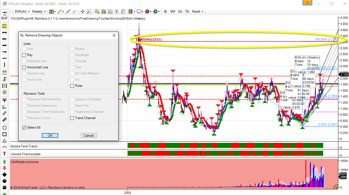This screenshot has width=349, height=195.
Task: Select the green Arrow Up marker tool
Action: tap(4, 162)
